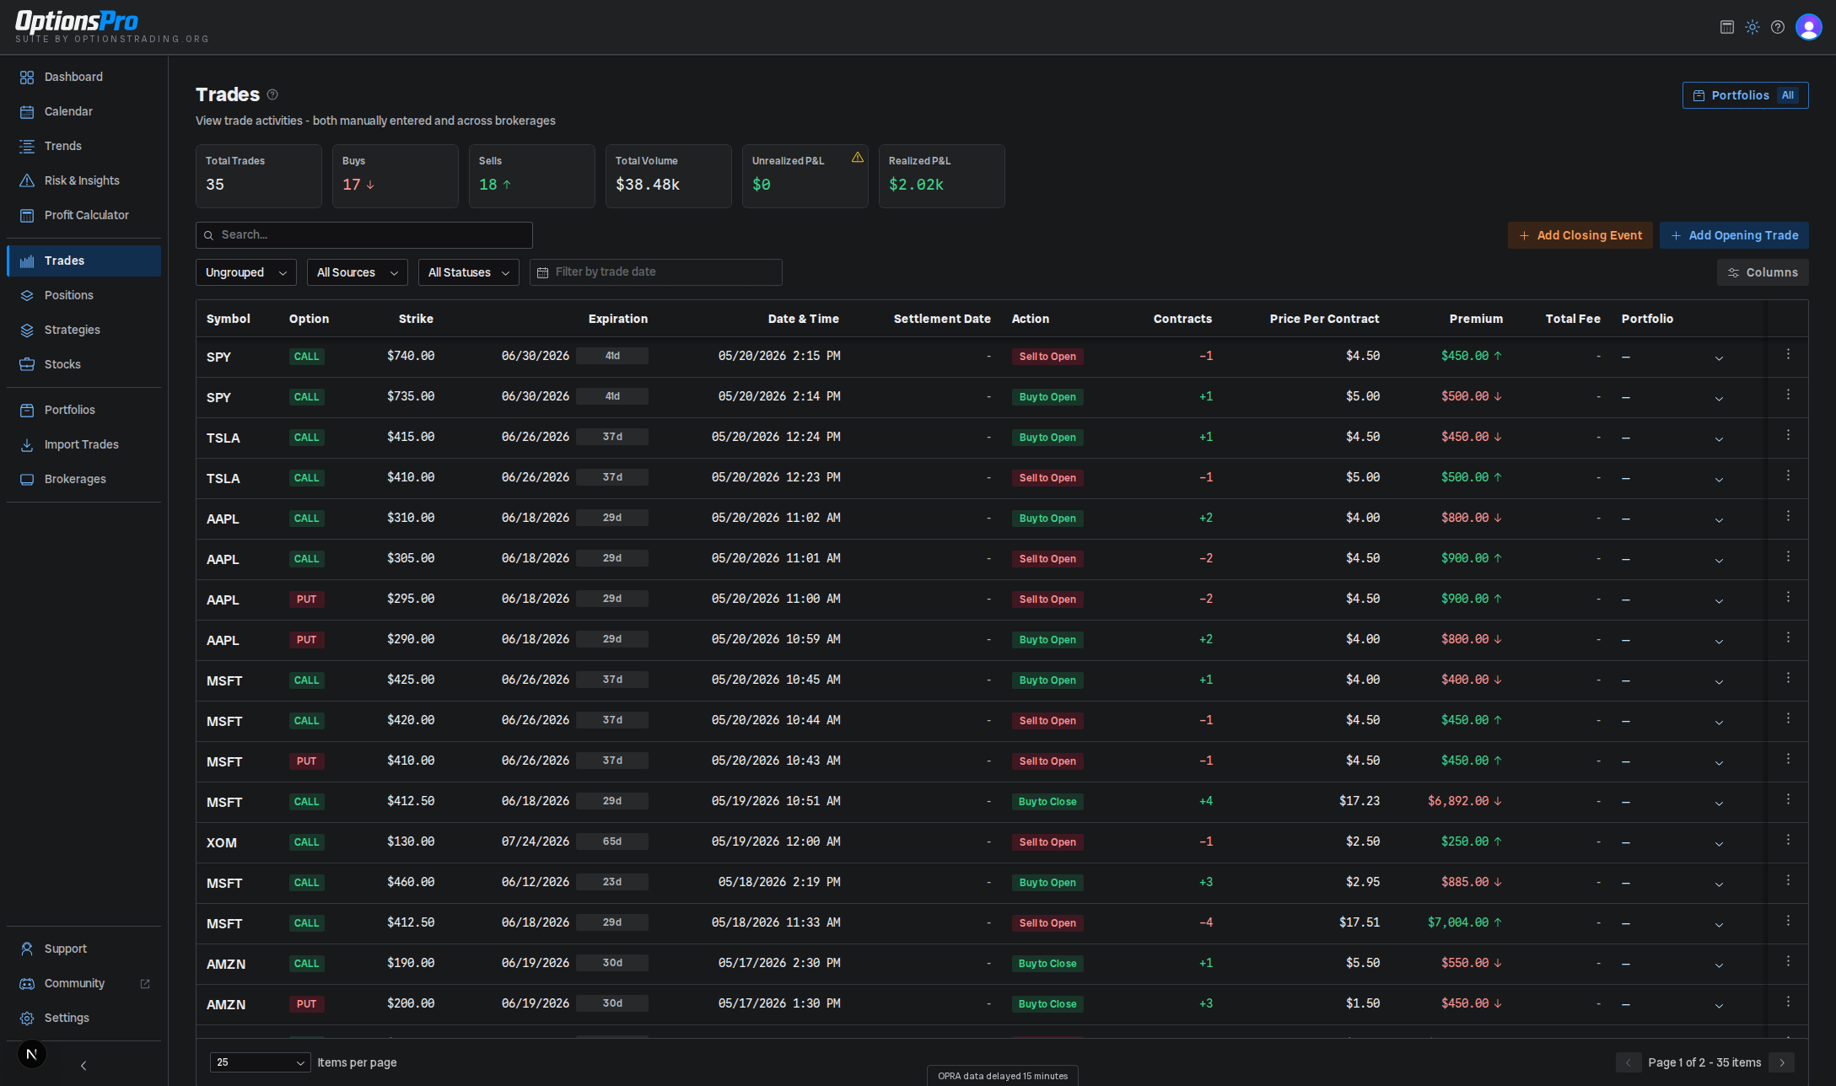The image size is (1836, 1086).
Task: Collapse the sidebar with arrow icon
Action: (x=83, y=1066)
